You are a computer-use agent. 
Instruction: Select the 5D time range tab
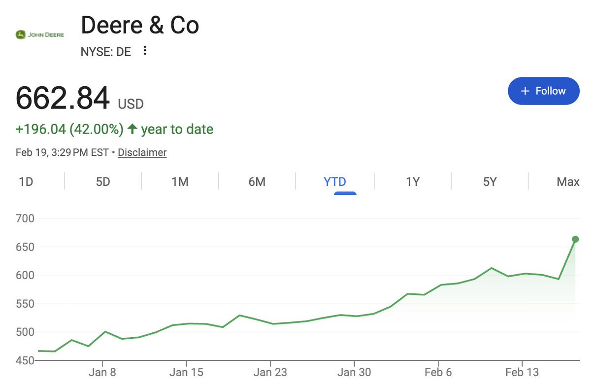(x=103, y=182)
